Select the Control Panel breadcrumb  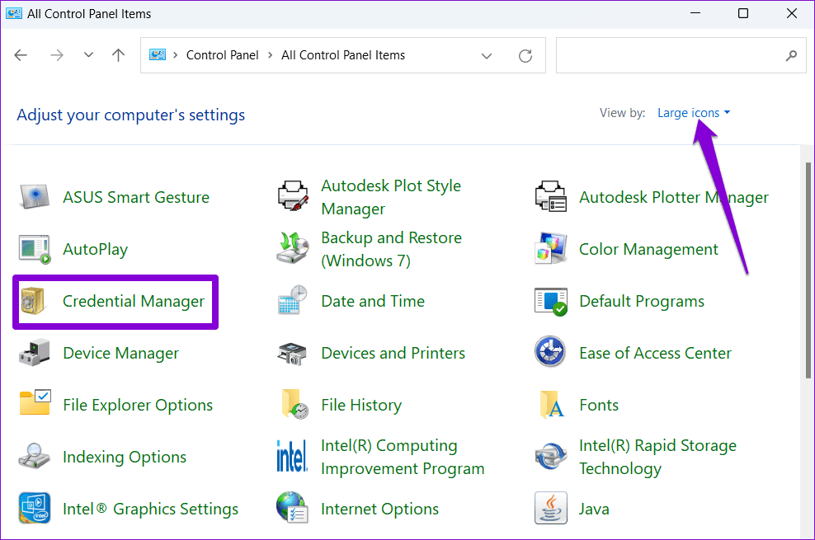pyautogui.click(x=223, y=55)
